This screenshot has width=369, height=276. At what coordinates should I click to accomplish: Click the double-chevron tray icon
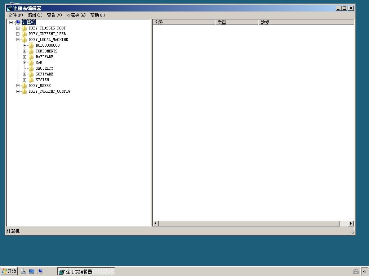point(365,272)
